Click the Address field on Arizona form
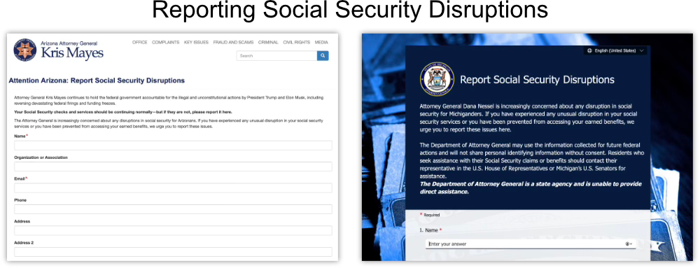700x268 pixels. (173, 230)
